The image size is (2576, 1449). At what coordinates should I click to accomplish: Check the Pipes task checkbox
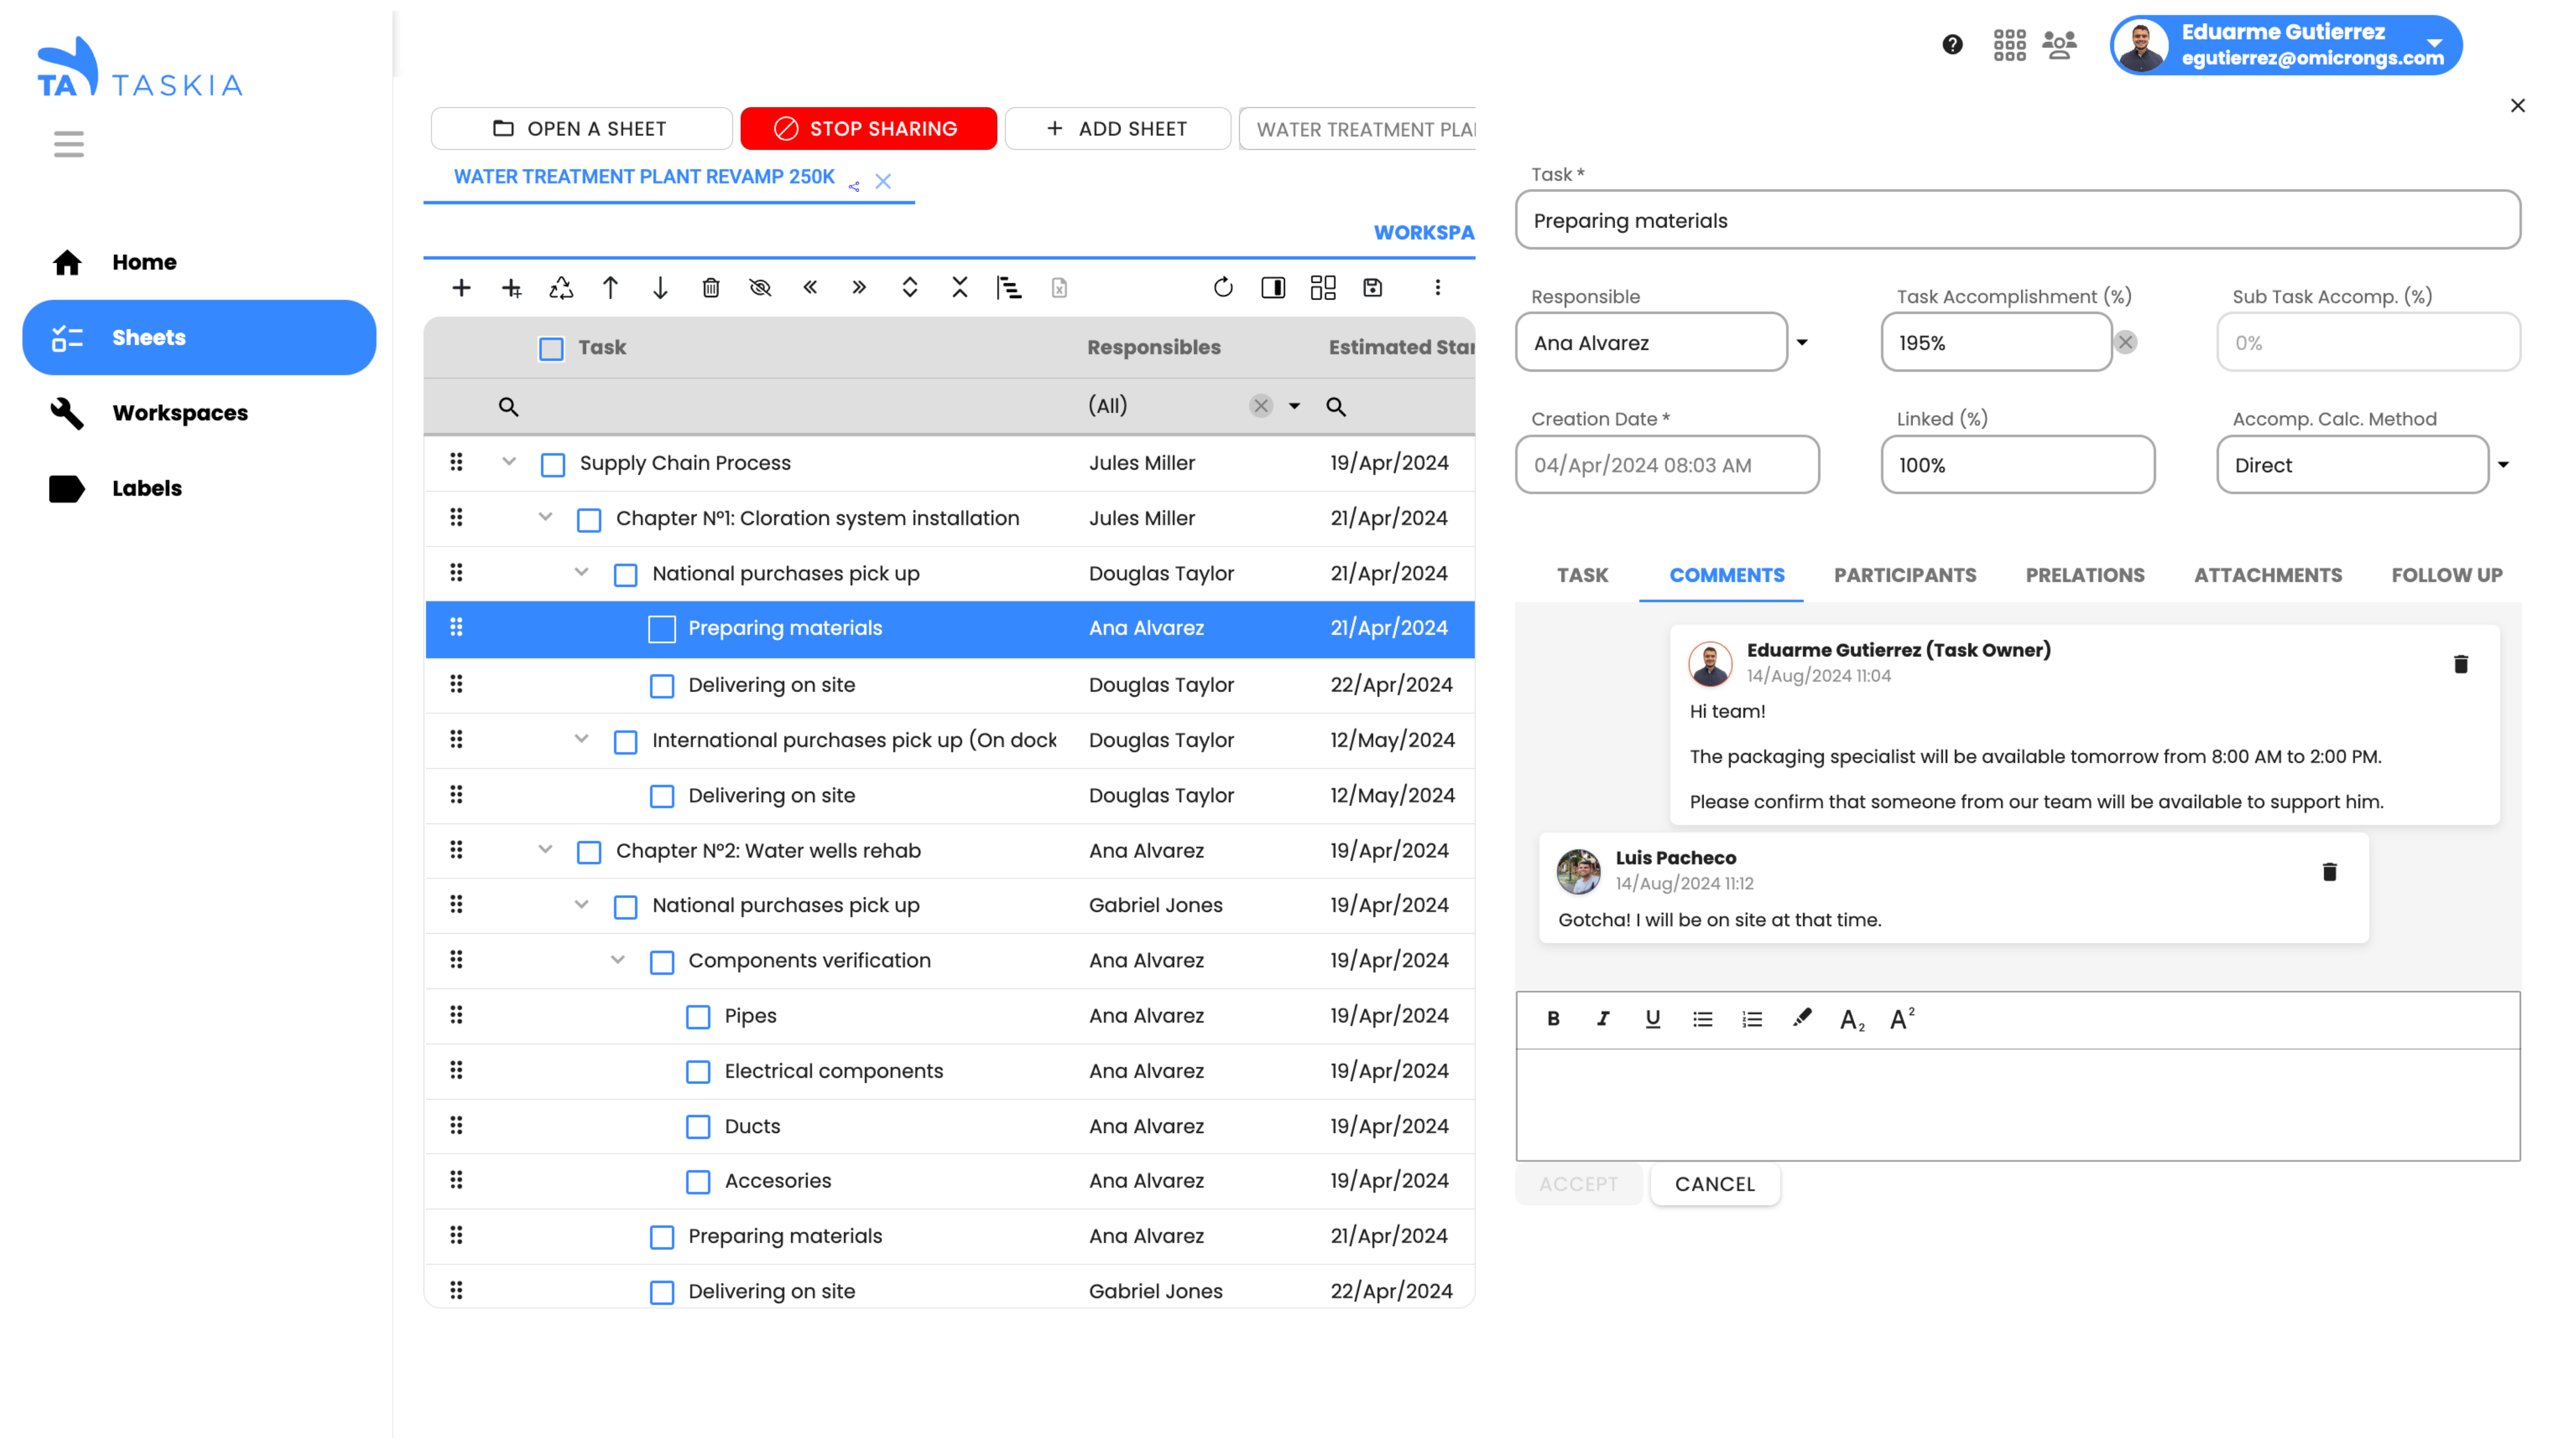698,1017
